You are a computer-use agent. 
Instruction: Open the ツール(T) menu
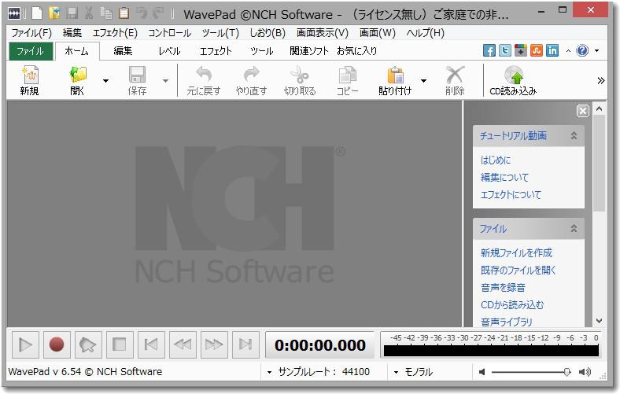point(220,33)
